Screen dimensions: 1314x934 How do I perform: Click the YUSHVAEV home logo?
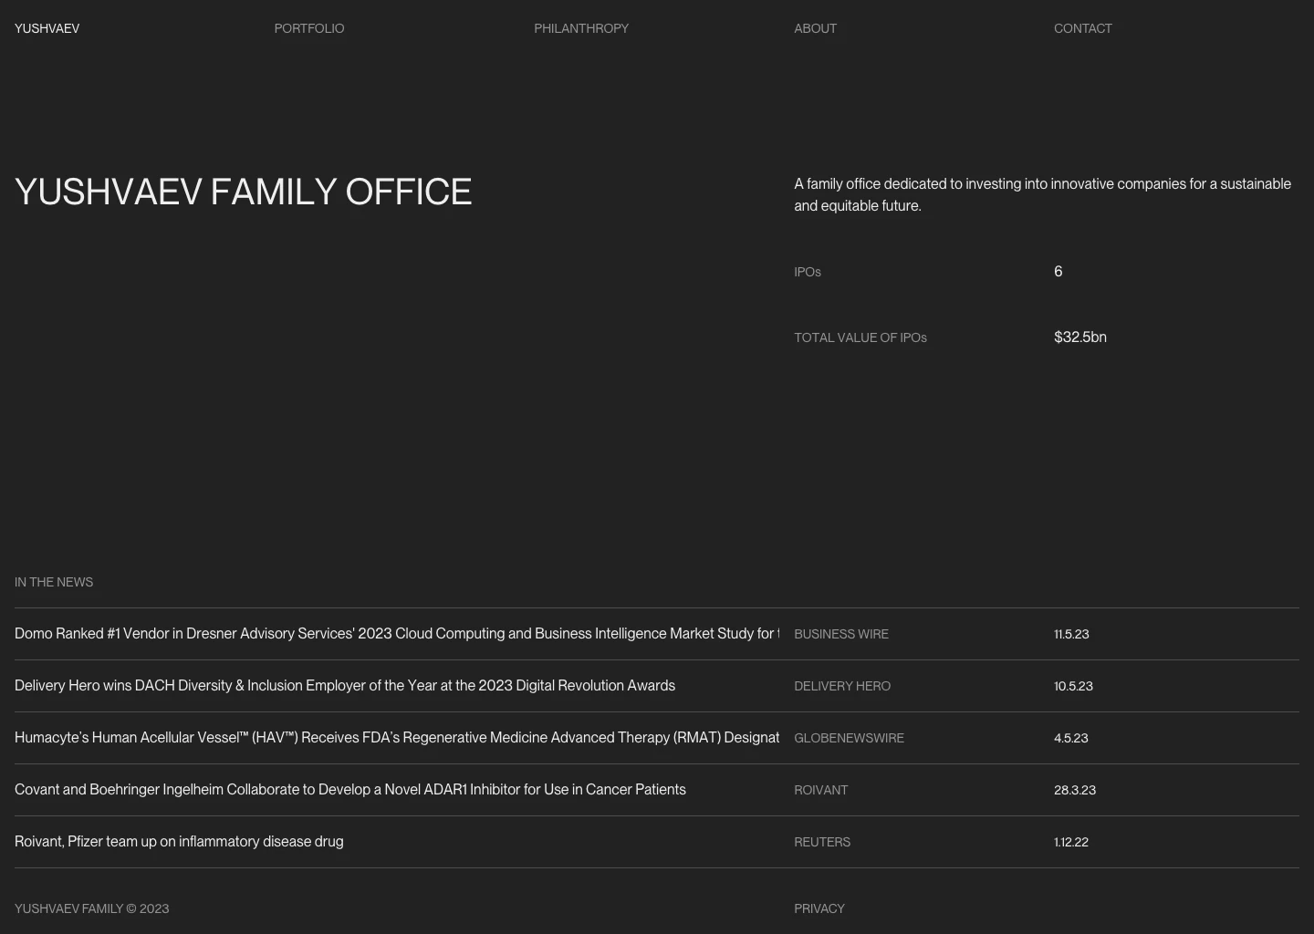(x=47, y=28)
